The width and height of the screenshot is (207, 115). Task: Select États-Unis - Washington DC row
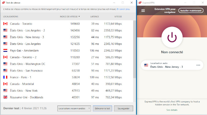tap(67, 64)
